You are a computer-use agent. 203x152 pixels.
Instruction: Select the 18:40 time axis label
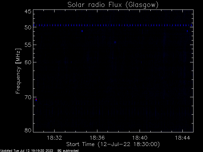(140, 138)
